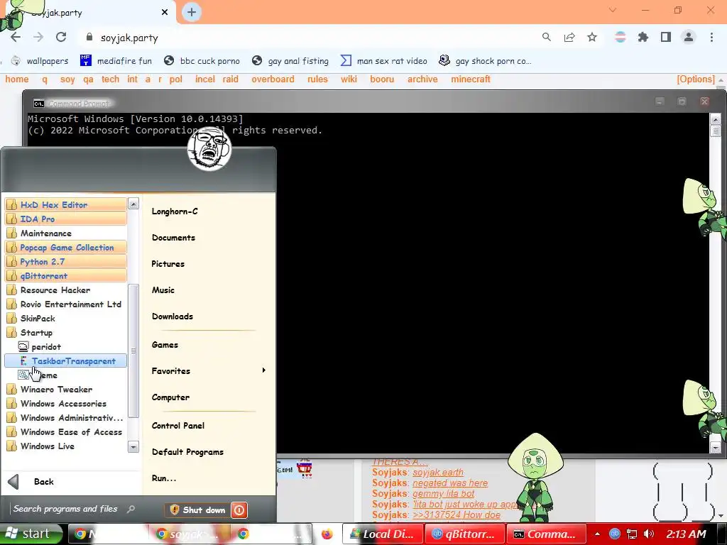Reload the soyjak.party page
The image size is (727, 545).
(x=61, y=38)
